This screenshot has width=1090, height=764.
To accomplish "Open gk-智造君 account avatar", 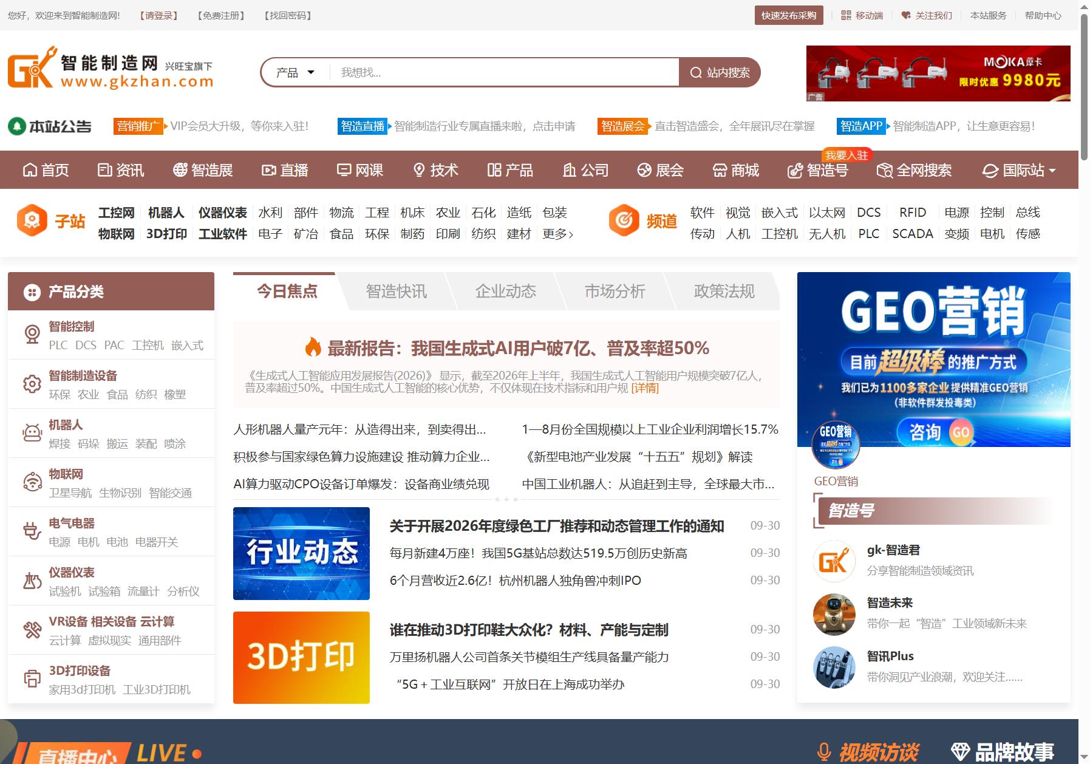I will click(x=834, y=561).
